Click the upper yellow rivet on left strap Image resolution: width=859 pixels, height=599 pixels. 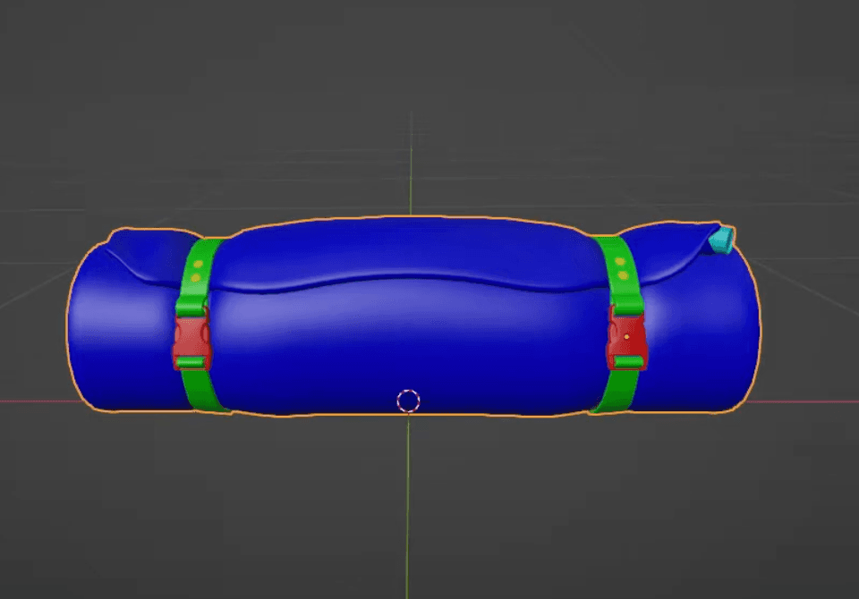(199, 264)
